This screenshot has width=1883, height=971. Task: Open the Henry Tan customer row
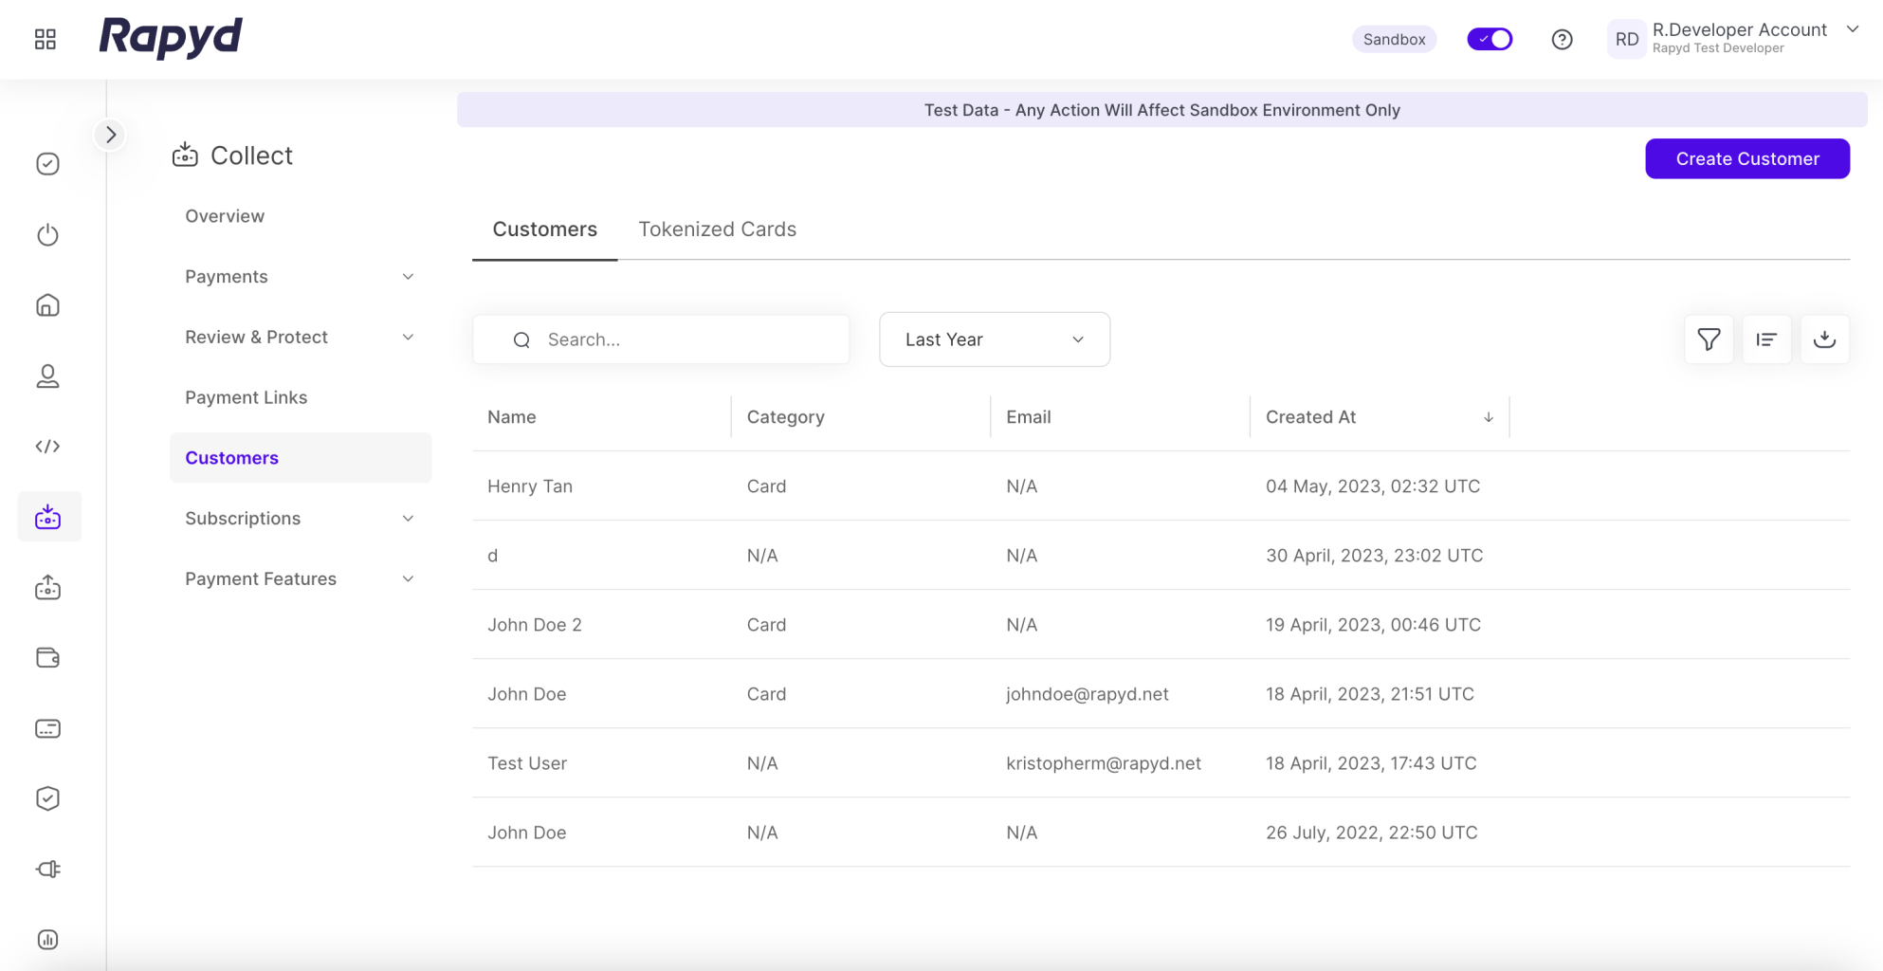pos(530,486)
